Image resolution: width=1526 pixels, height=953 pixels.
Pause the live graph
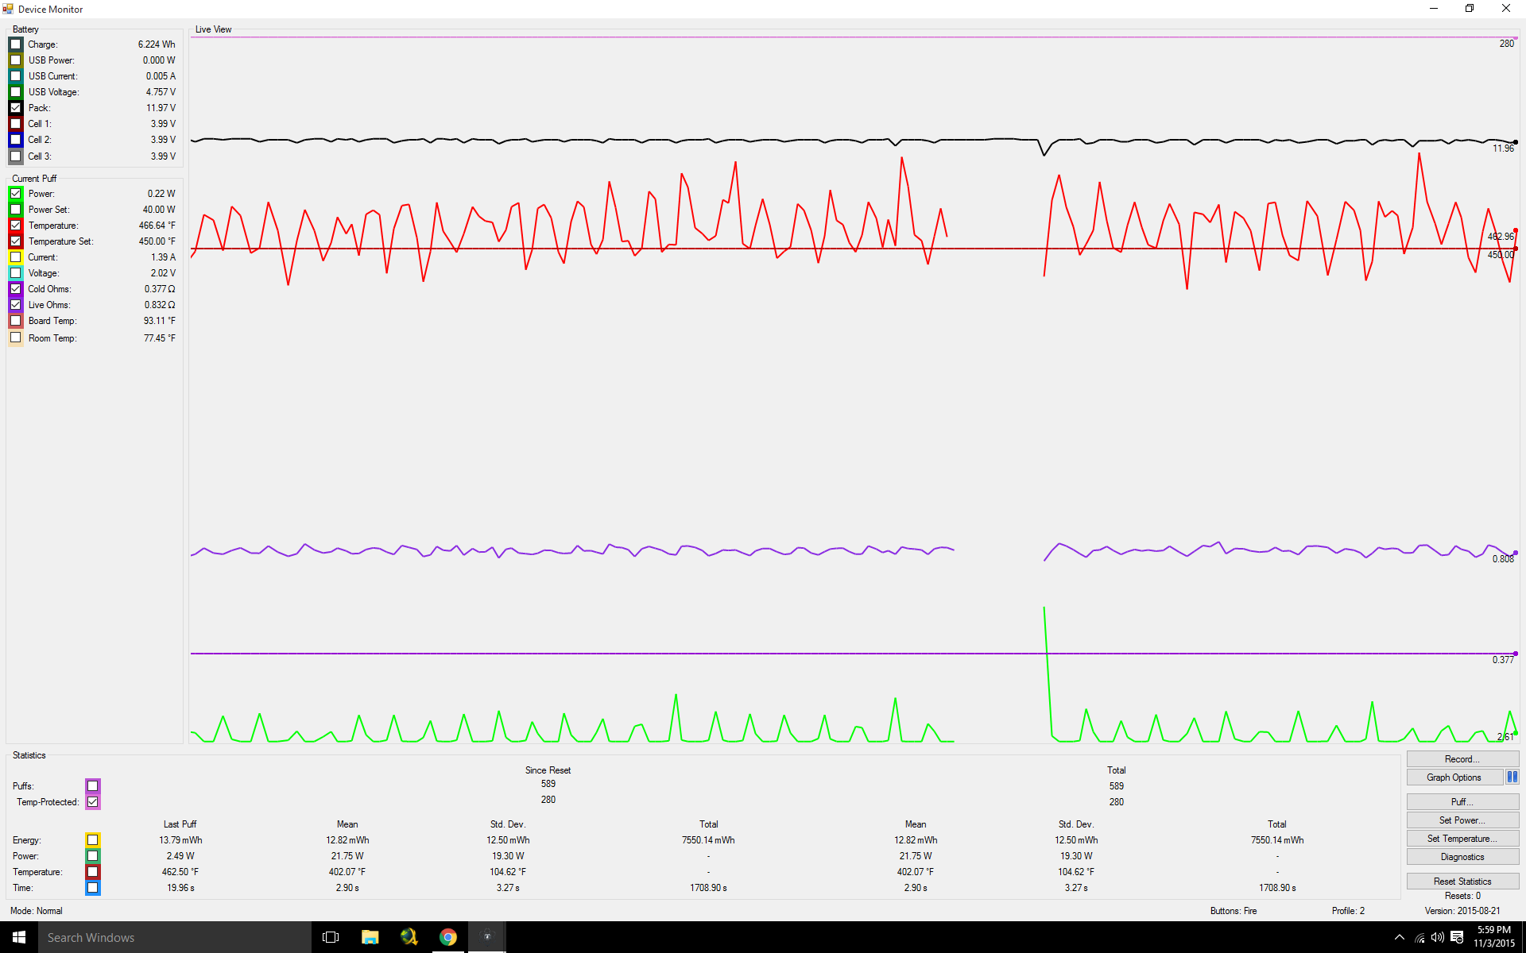pyautogui.click(x=1512, y=777)
